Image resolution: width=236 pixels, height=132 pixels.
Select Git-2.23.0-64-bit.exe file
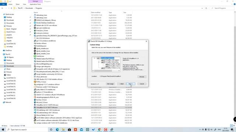coord(43,38)
